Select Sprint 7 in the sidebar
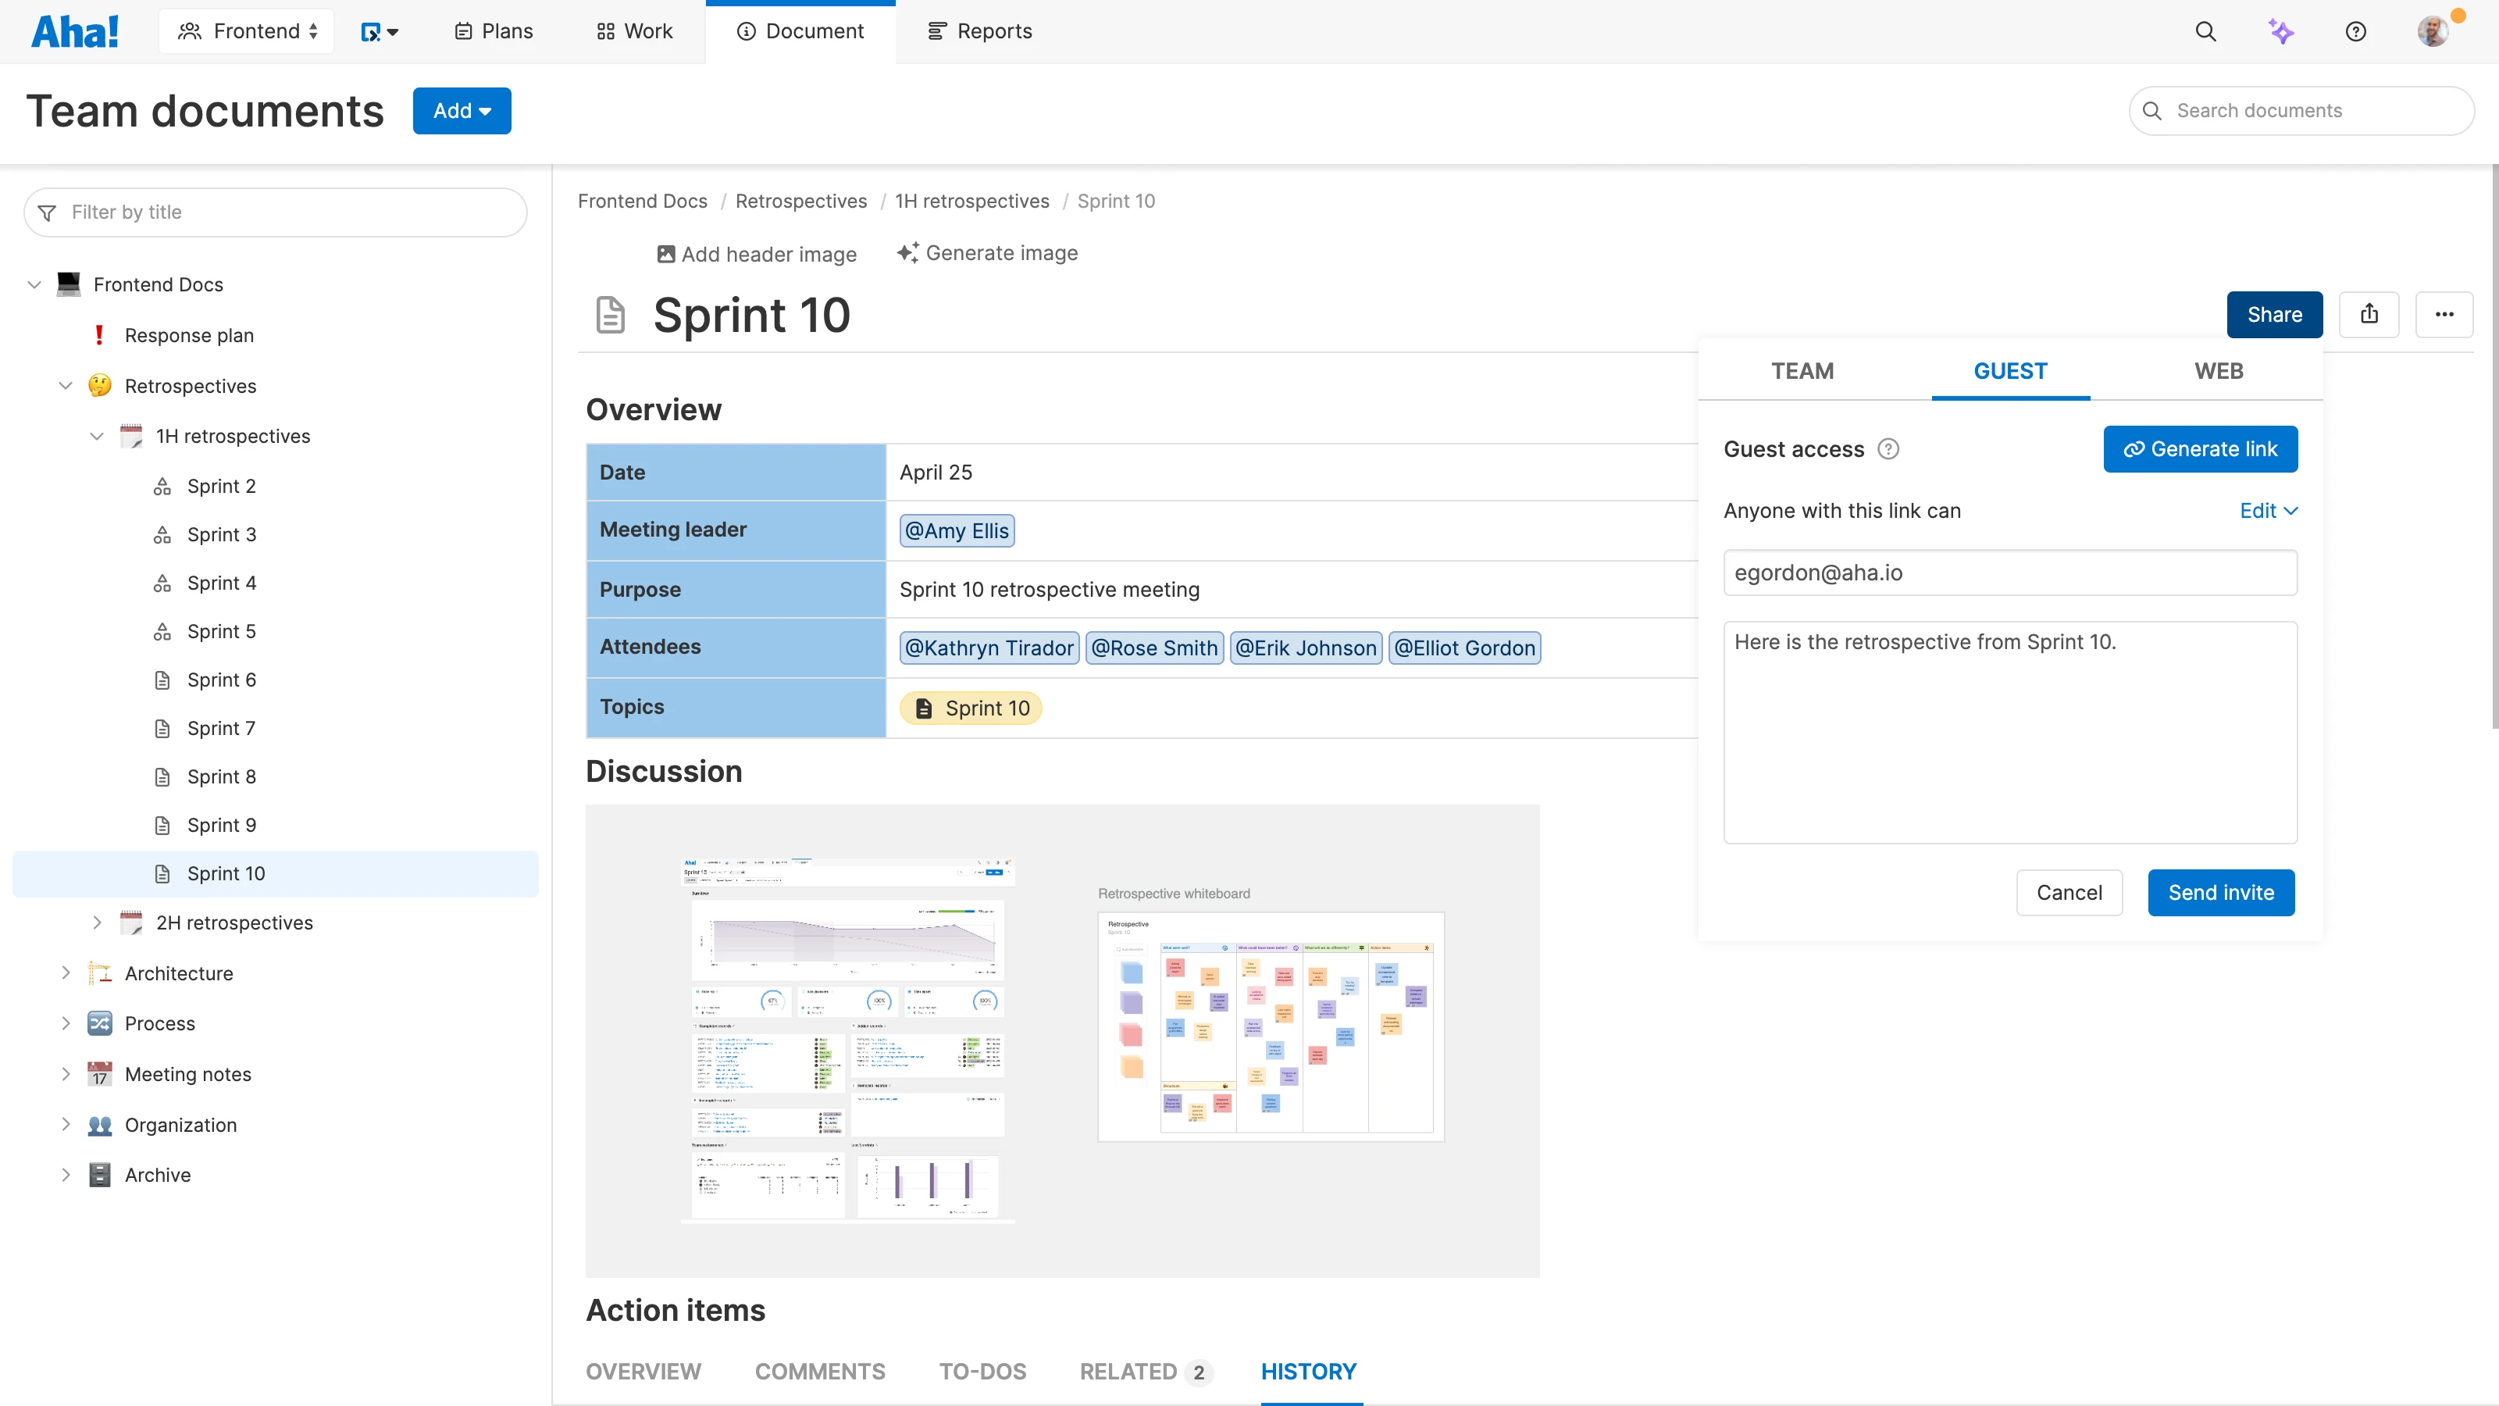2499x1406 pixels. click(221, 728)
